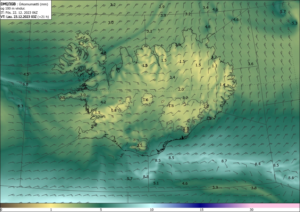Click the 15 tick label on the color scale
Image resolution: width=300 pixels, height=212 pixels.
(202, 210)
